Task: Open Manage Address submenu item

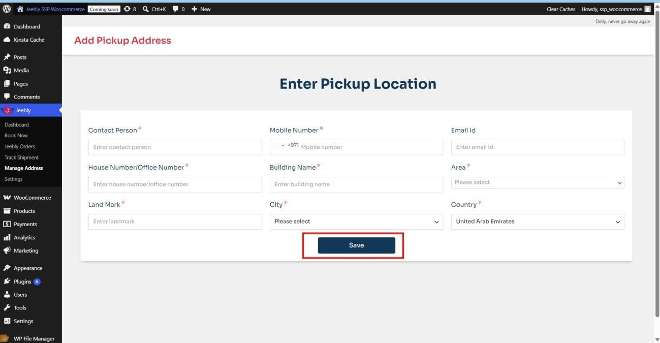Action: 24,168
